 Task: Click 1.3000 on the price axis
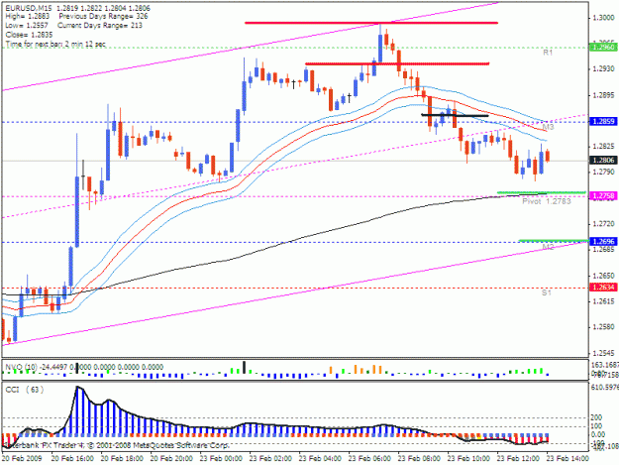(x=603, y=18)
